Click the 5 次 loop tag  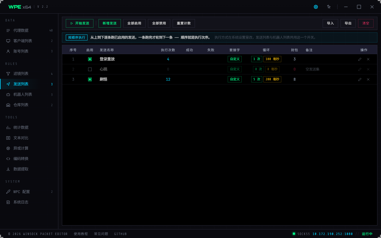(257, 79)
